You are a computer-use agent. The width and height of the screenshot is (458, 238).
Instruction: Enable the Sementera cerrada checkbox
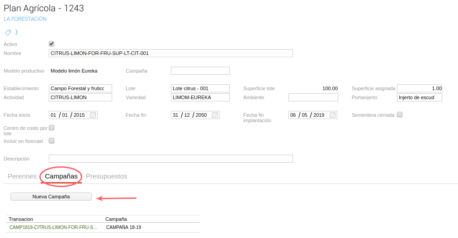point(400,114)
